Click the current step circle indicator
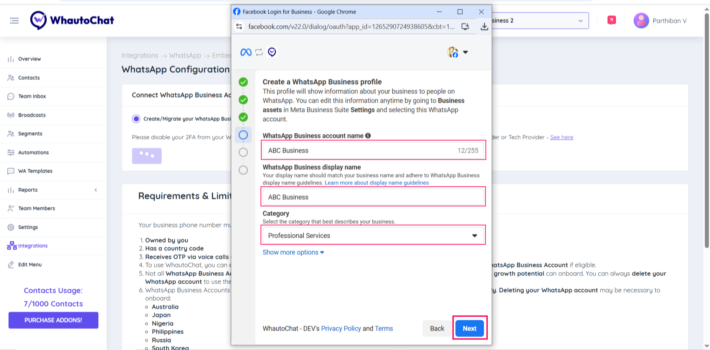 click(x=243, y=135)
